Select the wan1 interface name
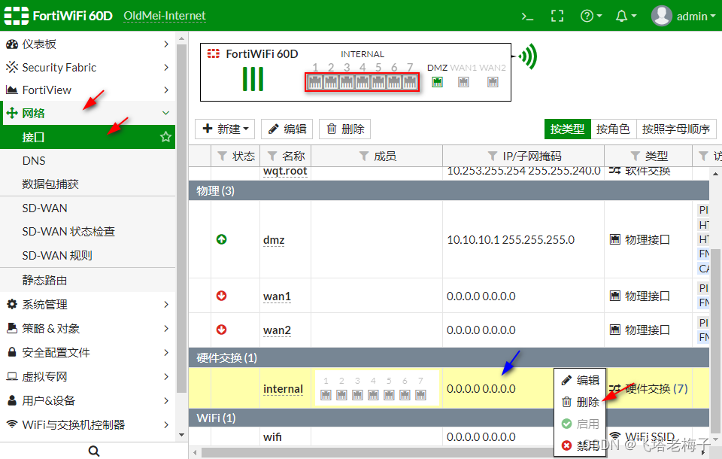This screenshot has height=459, width=722. point(277,296)
